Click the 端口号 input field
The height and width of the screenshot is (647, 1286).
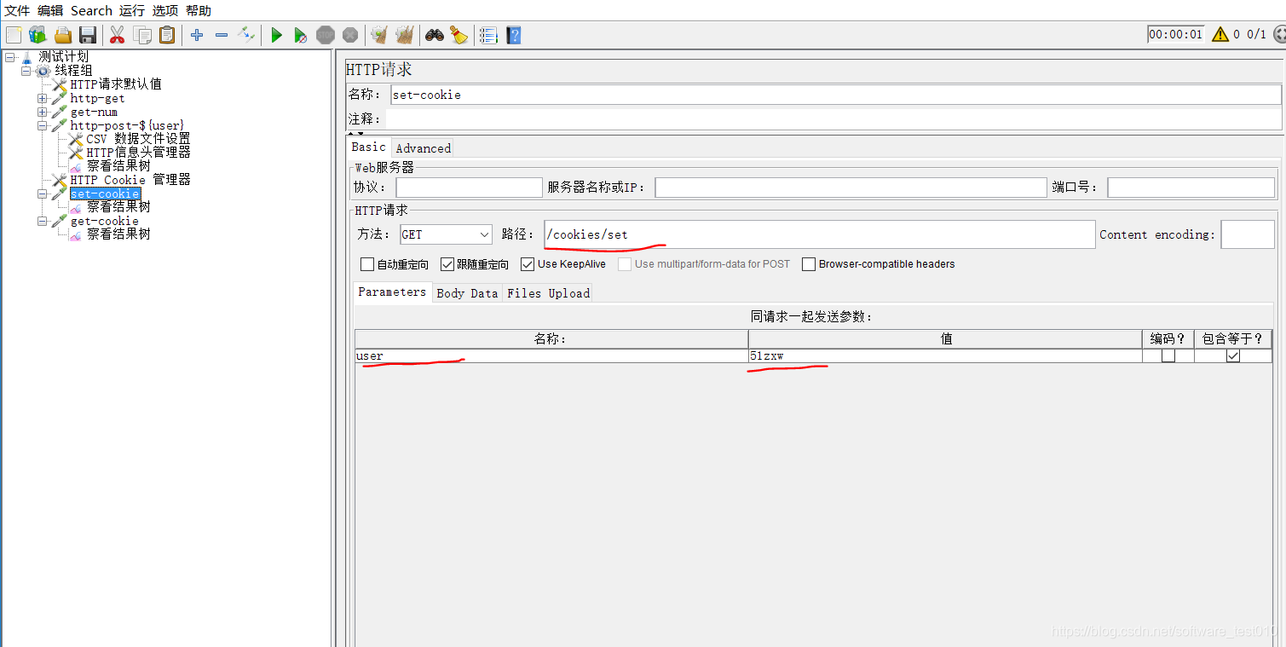tap(1191, 188)
